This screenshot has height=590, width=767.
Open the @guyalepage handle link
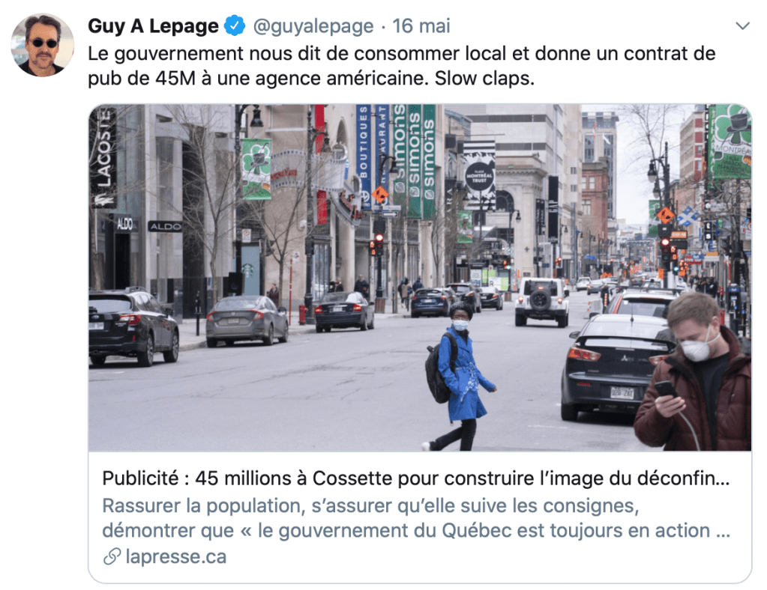(x=313, y=26)
